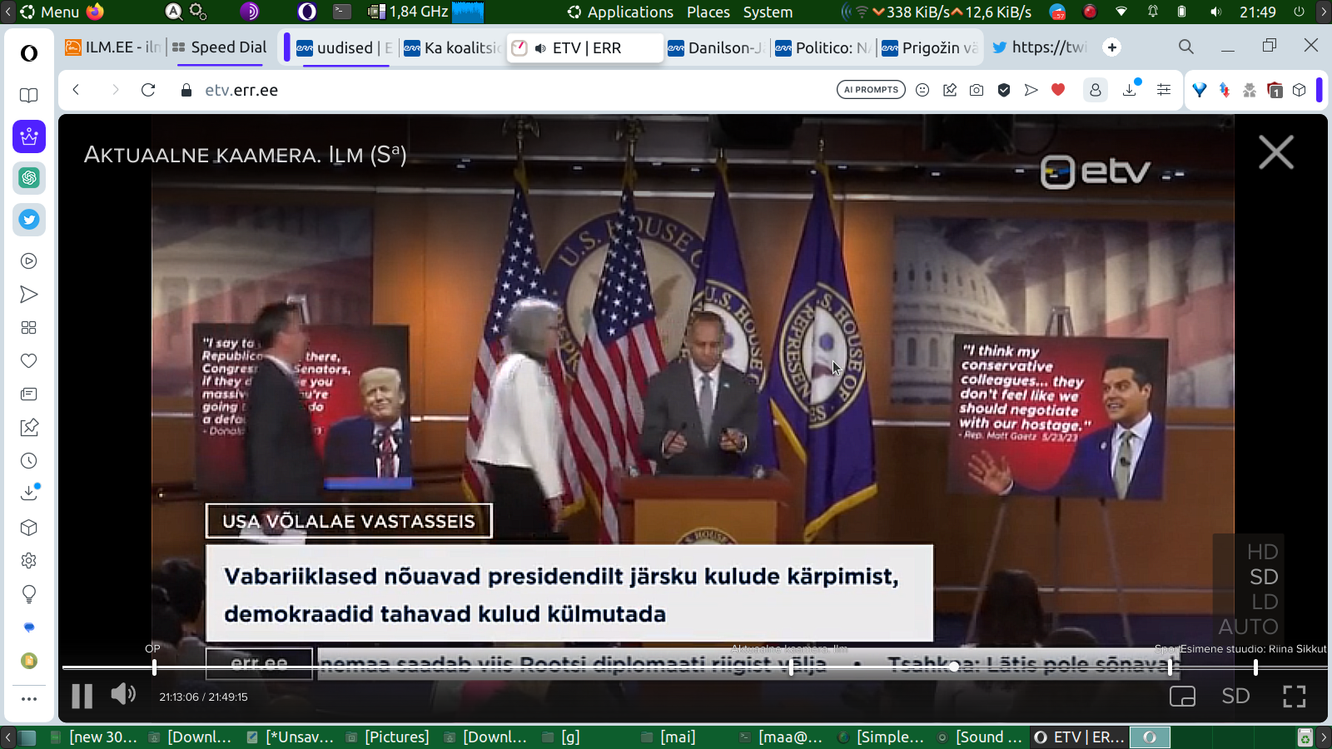
Task: Go back to the previous page
Action: click(x=77, y=90)
